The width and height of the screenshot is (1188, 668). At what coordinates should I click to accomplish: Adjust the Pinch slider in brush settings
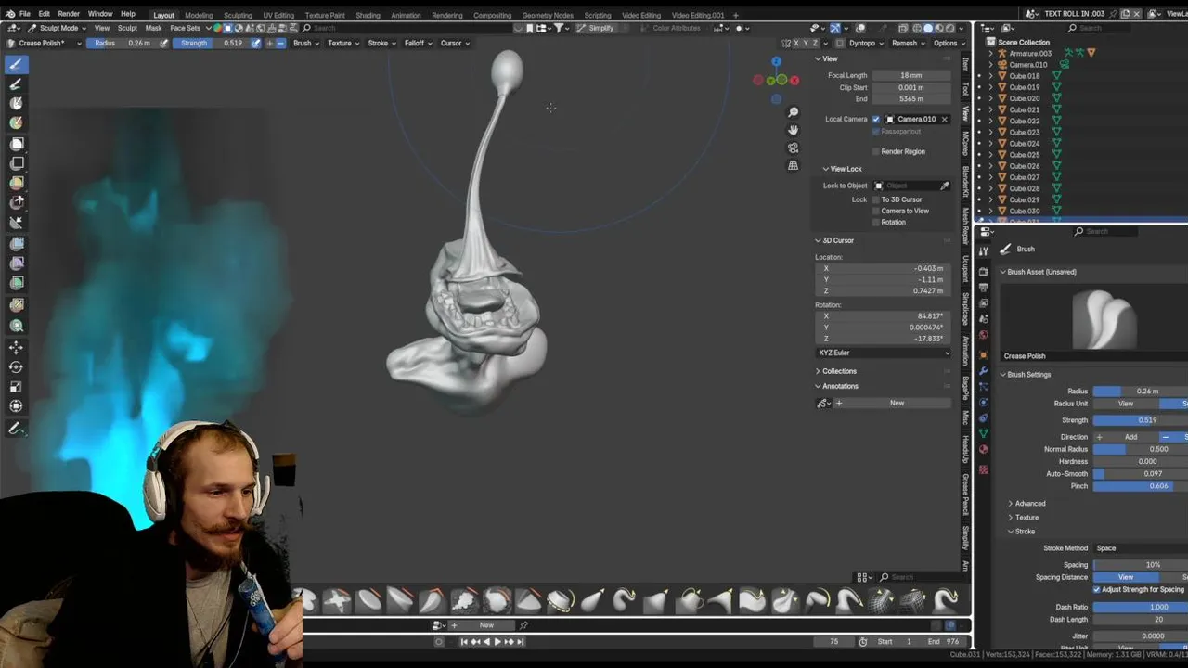(x=1141, y=486)
